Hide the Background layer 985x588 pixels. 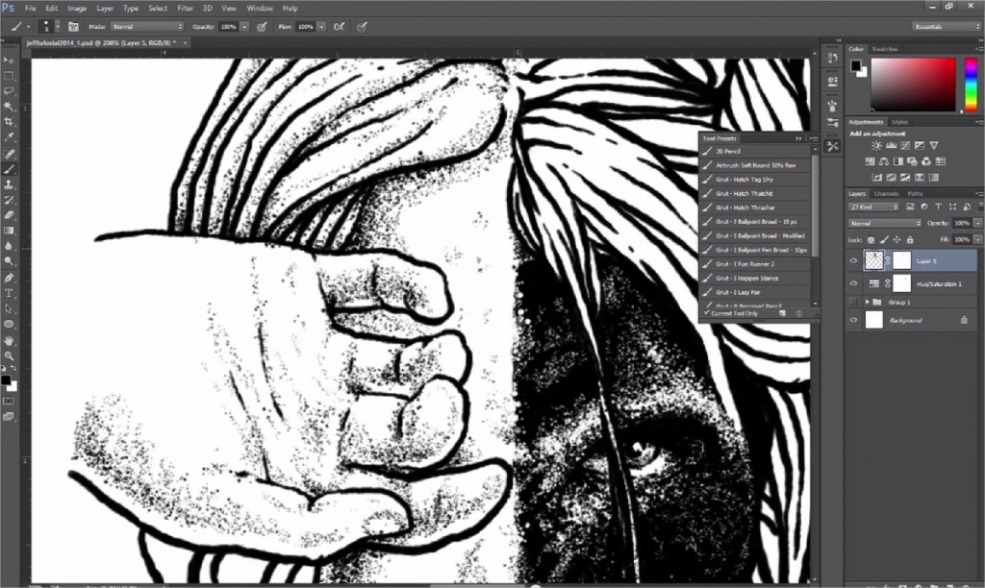point(853,318)
